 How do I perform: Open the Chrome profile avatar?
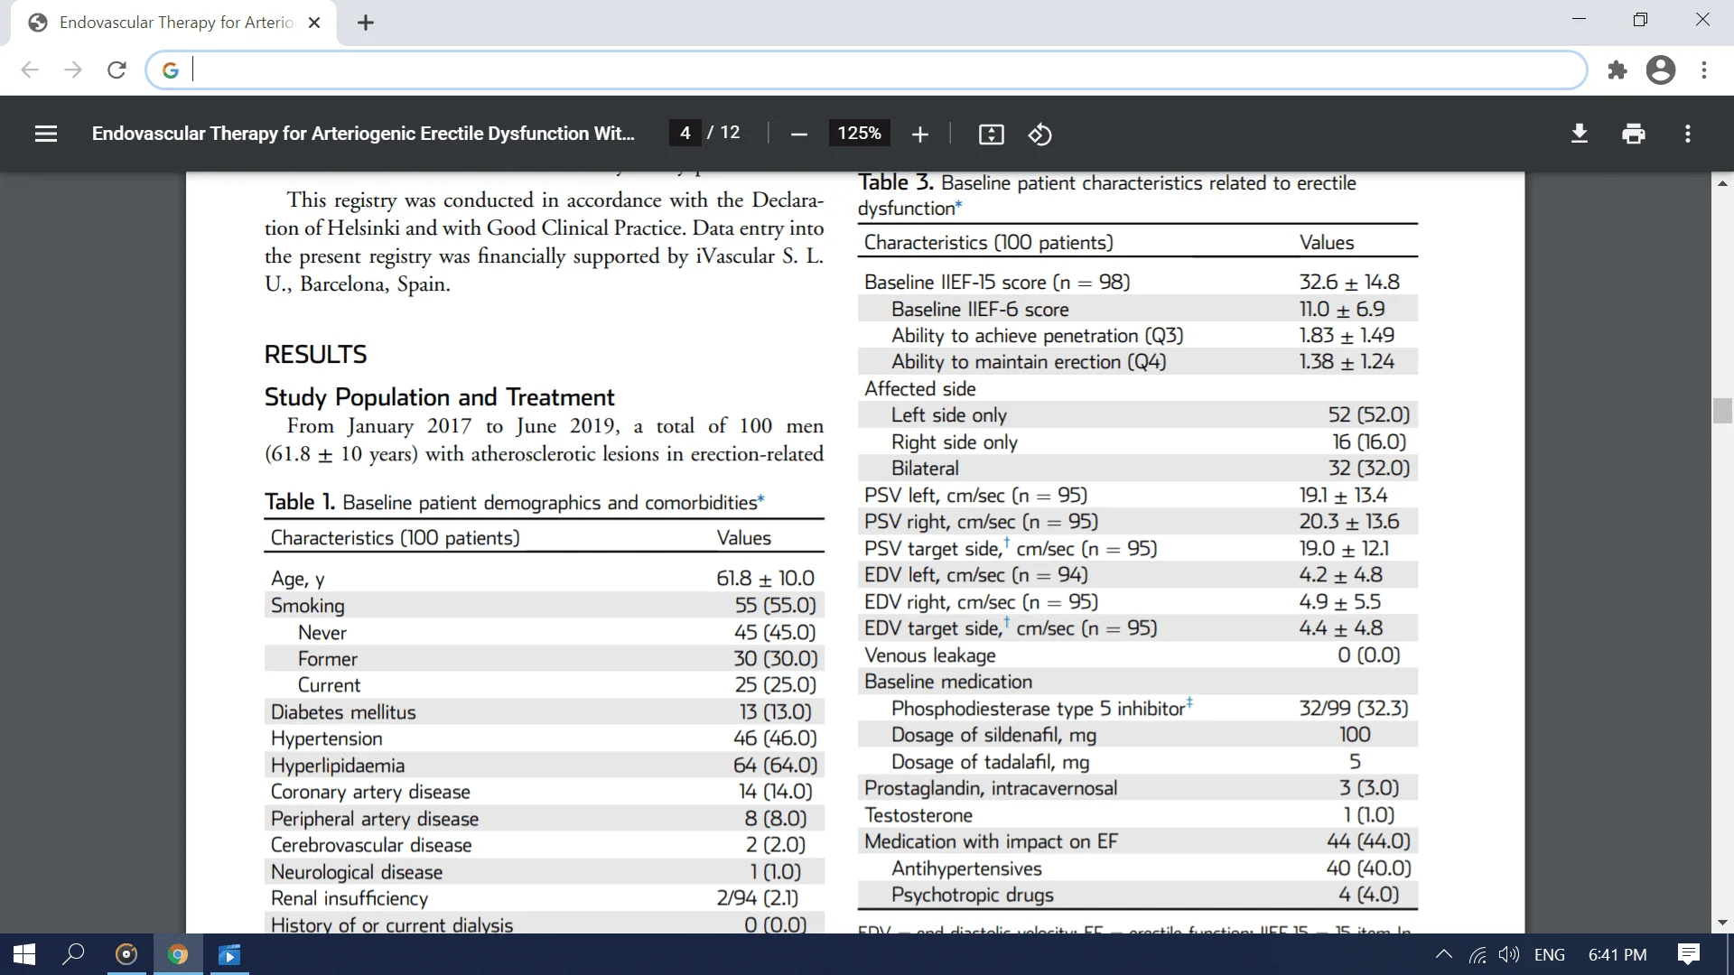click(x=1660, y=70)
